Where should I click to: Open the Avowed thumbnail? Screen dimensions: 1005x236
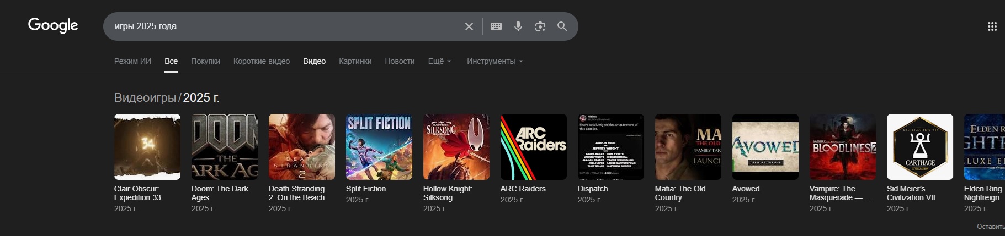pos(765,147)
